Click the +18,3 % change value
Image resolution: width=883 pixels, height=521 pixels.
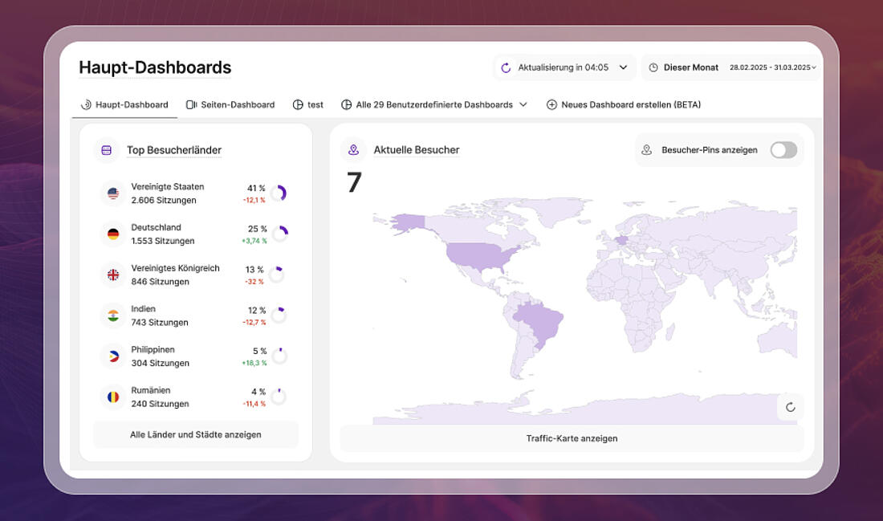pyautogui.click(x=254, y=364)
